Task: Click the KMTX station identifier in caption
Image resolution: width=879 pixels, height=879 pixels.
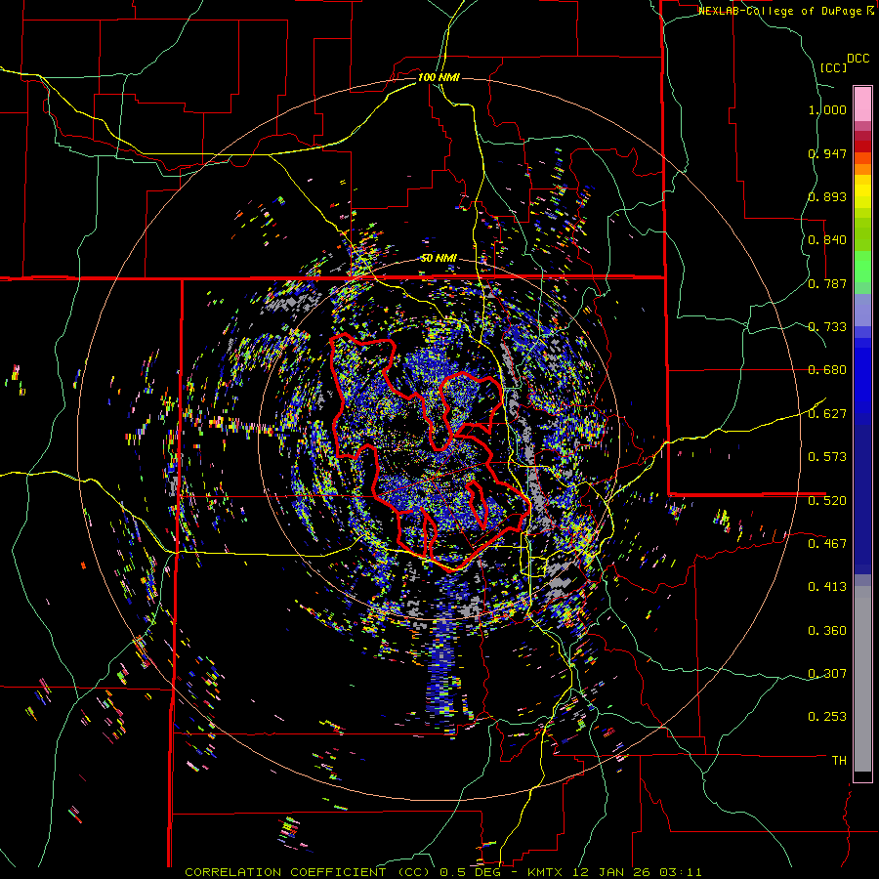Action: [x=547, y=872]
